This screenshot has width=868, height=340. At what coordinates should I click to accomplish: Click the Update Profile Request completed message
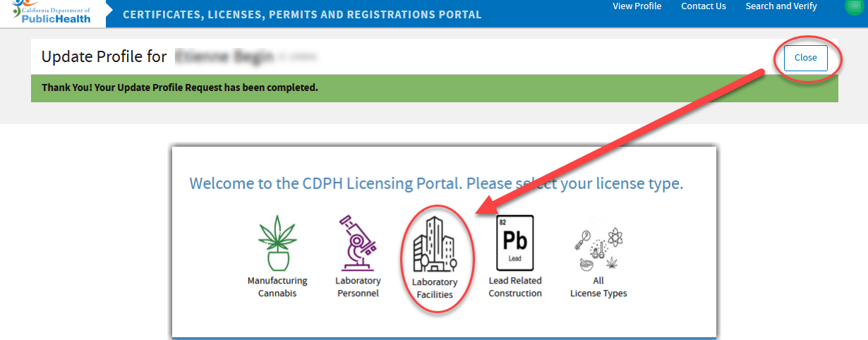click(x=180, y=88)
